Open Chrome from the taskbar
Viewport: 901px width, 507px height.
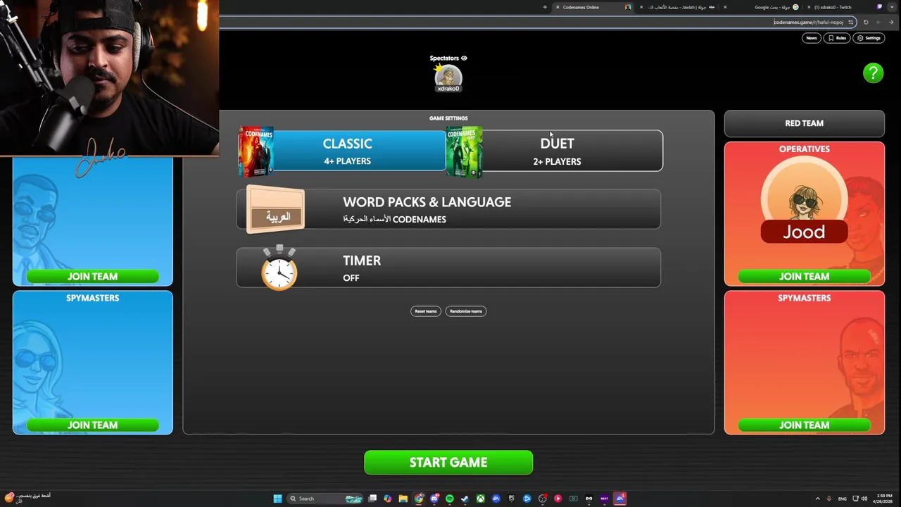coord(419,499)
